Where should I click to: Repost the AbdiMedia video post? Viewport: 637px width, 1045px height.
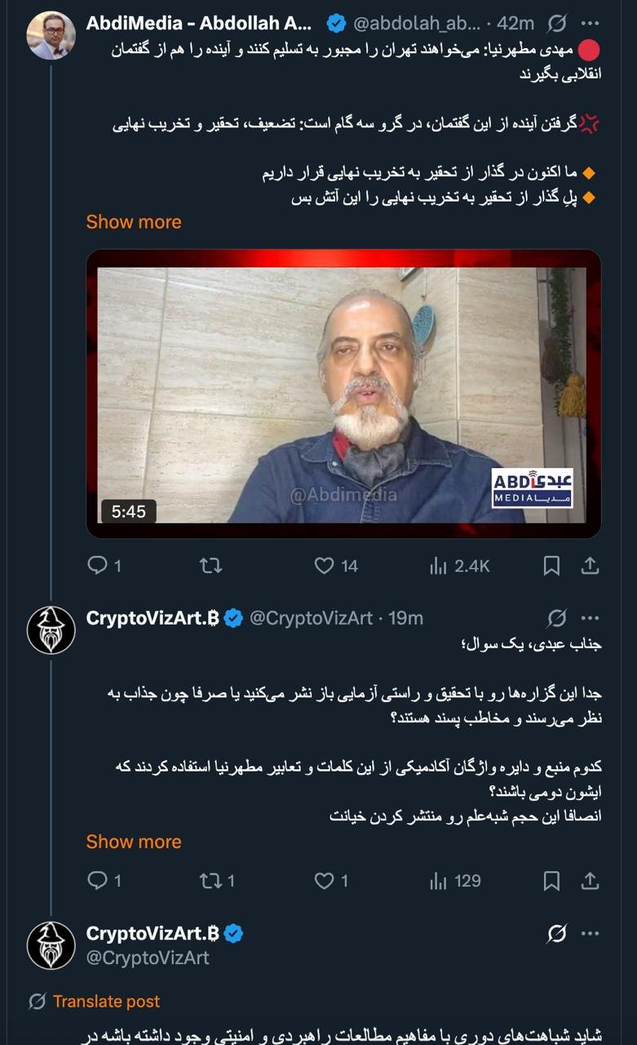tap(210, 565)
